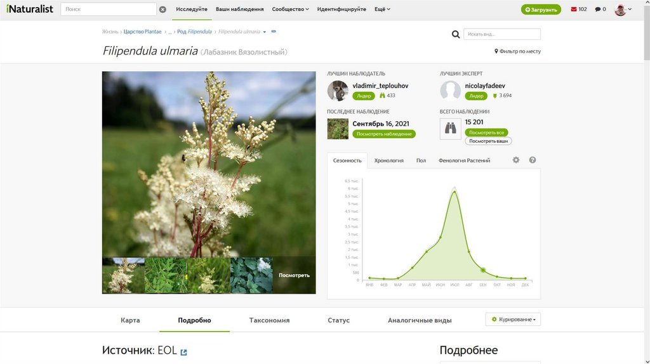Viewport: 650px width, 364px height.
Task: Open Царство Plantae breadcrumb link
Action: coord(143,32)
